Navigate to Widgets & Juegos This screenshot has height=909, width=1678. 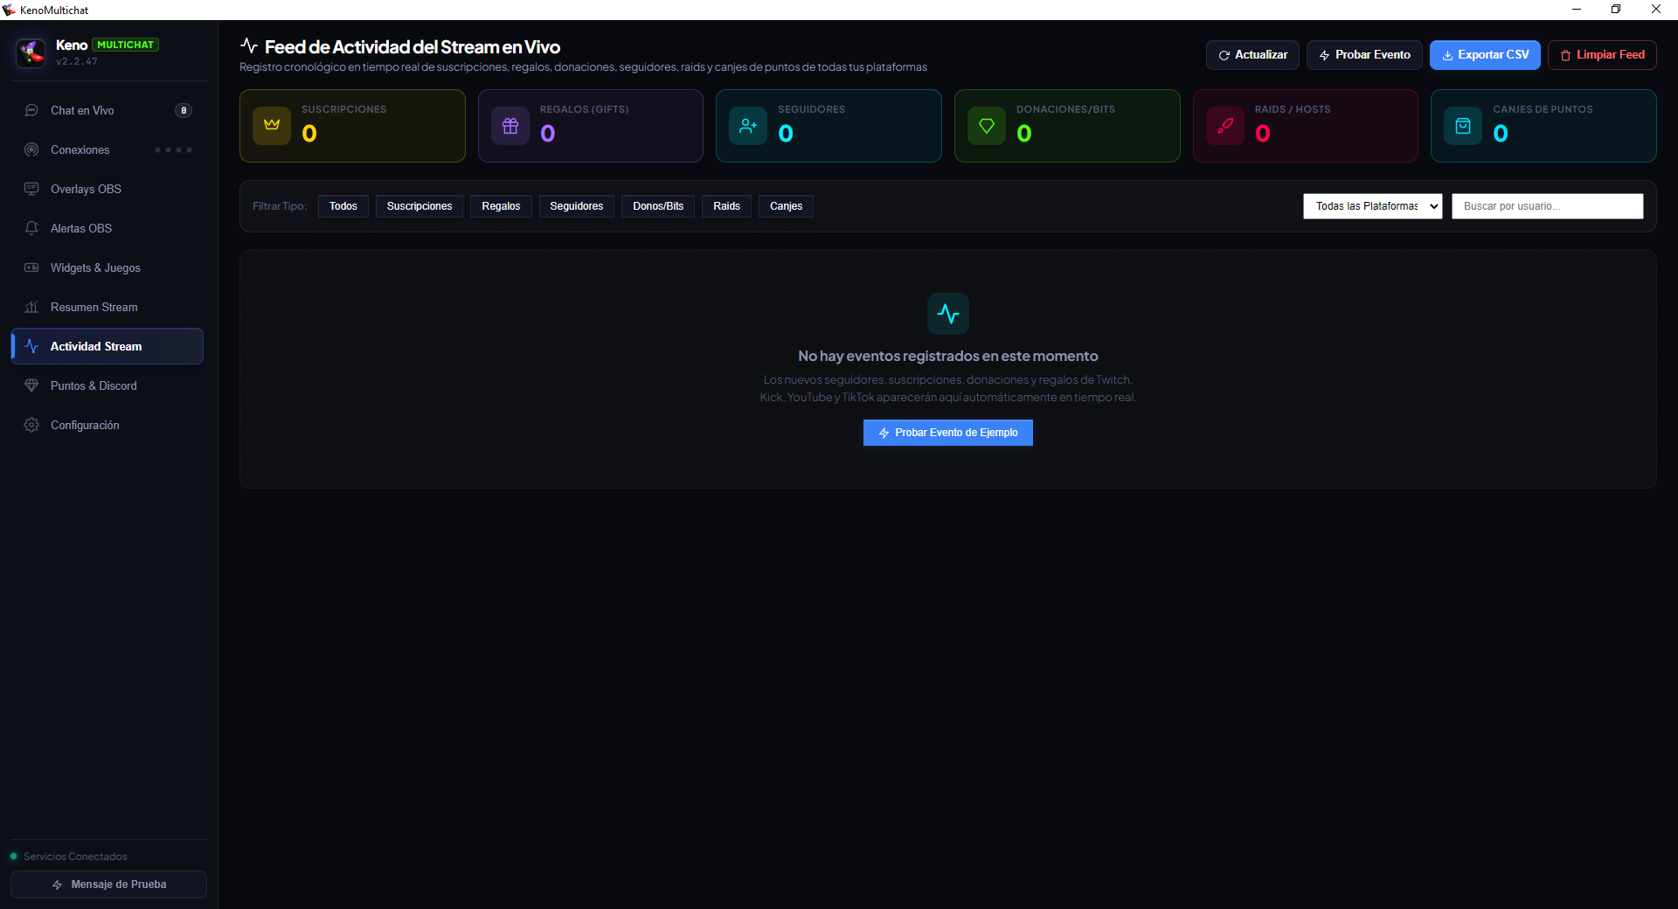tap(107, 267)
